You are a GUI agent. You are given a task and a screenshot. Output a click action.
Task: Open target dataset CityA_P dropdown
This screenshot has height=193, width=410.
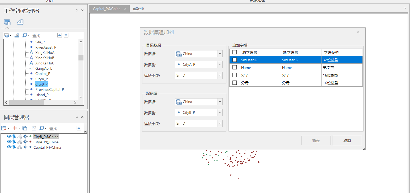(220, 64)
